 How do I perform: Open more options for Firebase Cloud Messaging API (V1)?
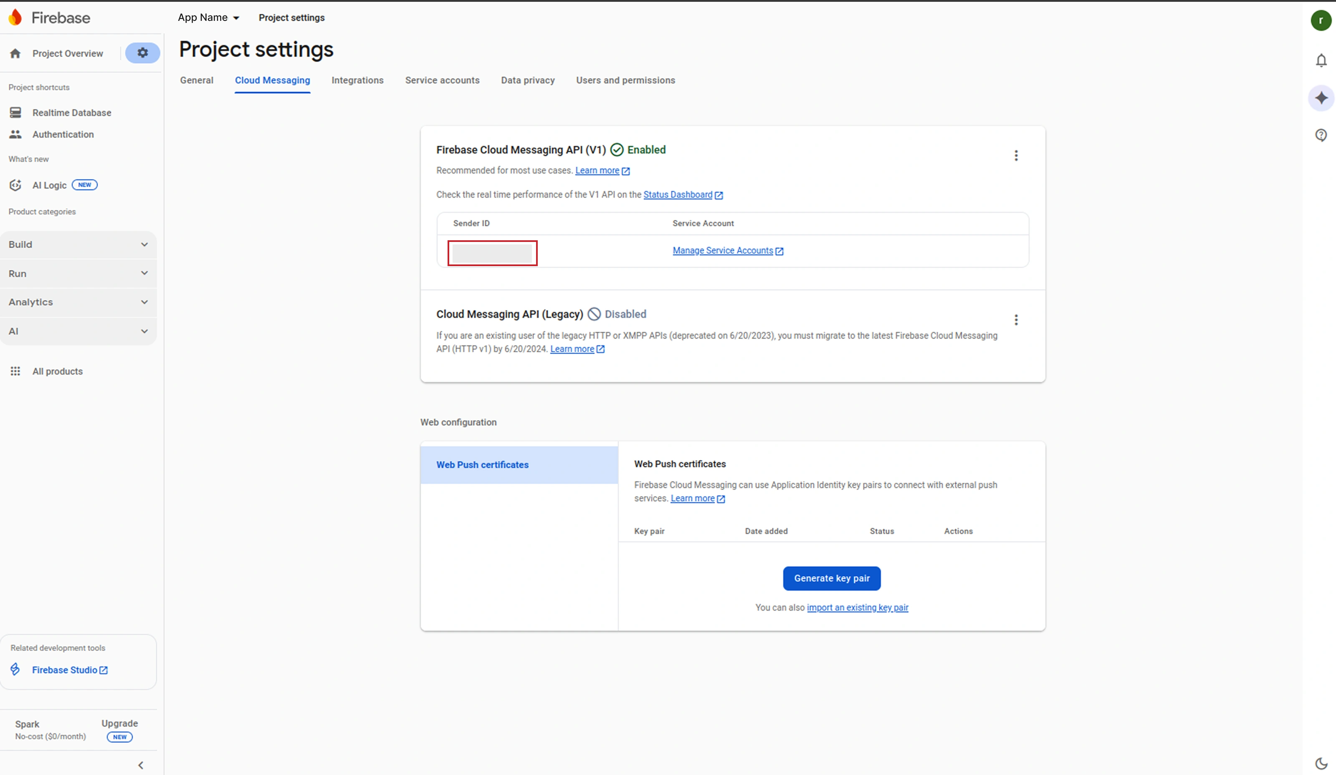click(x=1016, y=156)
